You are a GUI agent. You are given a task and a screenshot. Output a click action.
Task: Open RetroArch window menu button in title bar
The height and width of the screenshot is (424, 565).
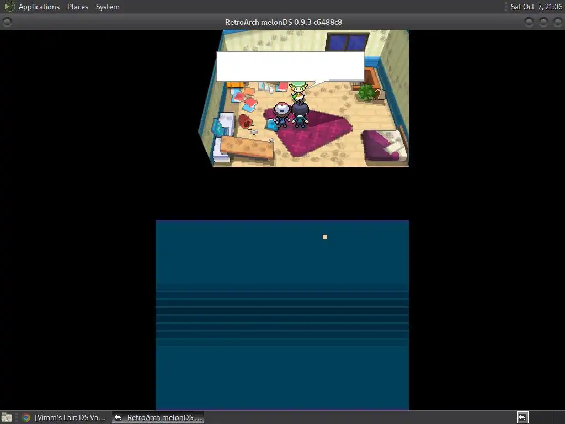tap(7, 22)
